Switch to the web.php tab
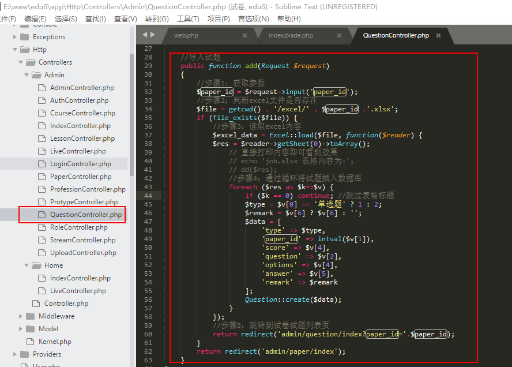The height and width of the screenshot is (367, 512). click(x=186, y=36)
